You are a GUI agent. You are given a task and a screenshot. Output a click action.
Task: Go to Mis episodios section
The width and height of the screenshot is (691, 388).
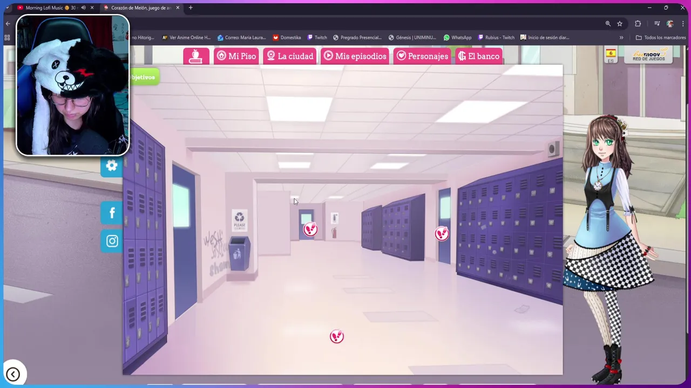(x=355, y=56)
